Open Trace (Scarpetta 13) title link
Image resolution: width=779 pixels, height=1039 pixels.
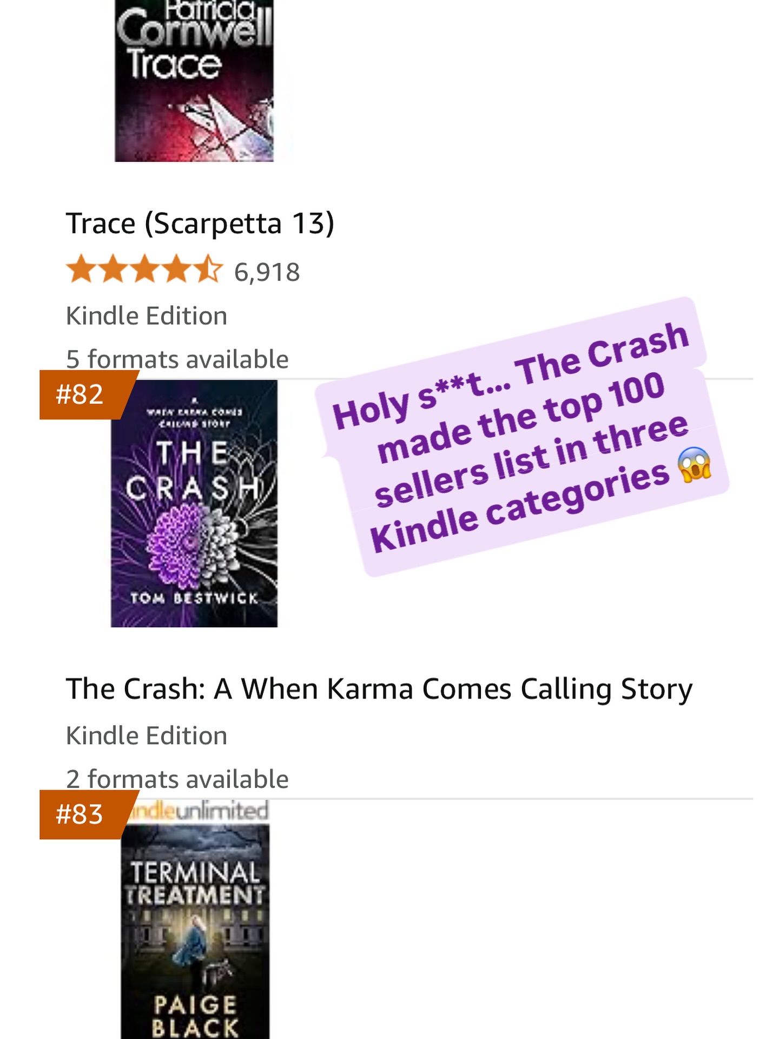[202, 222]
